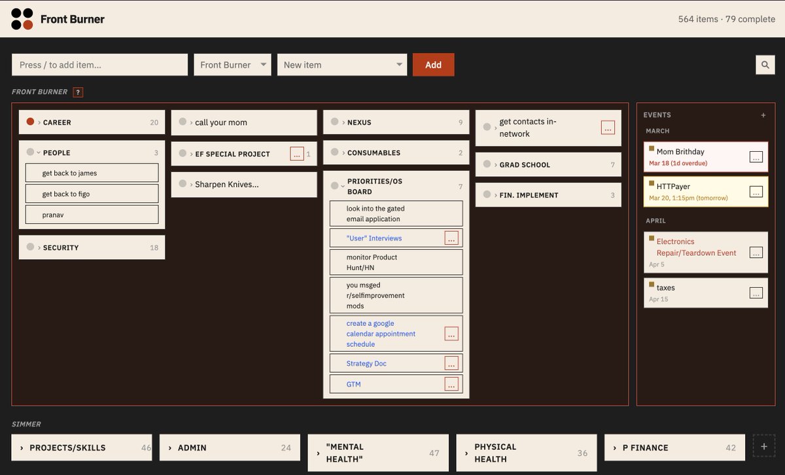785x475 pixels.
Task: Open the New item type dropdown
Action: click(x=342, y=65)
